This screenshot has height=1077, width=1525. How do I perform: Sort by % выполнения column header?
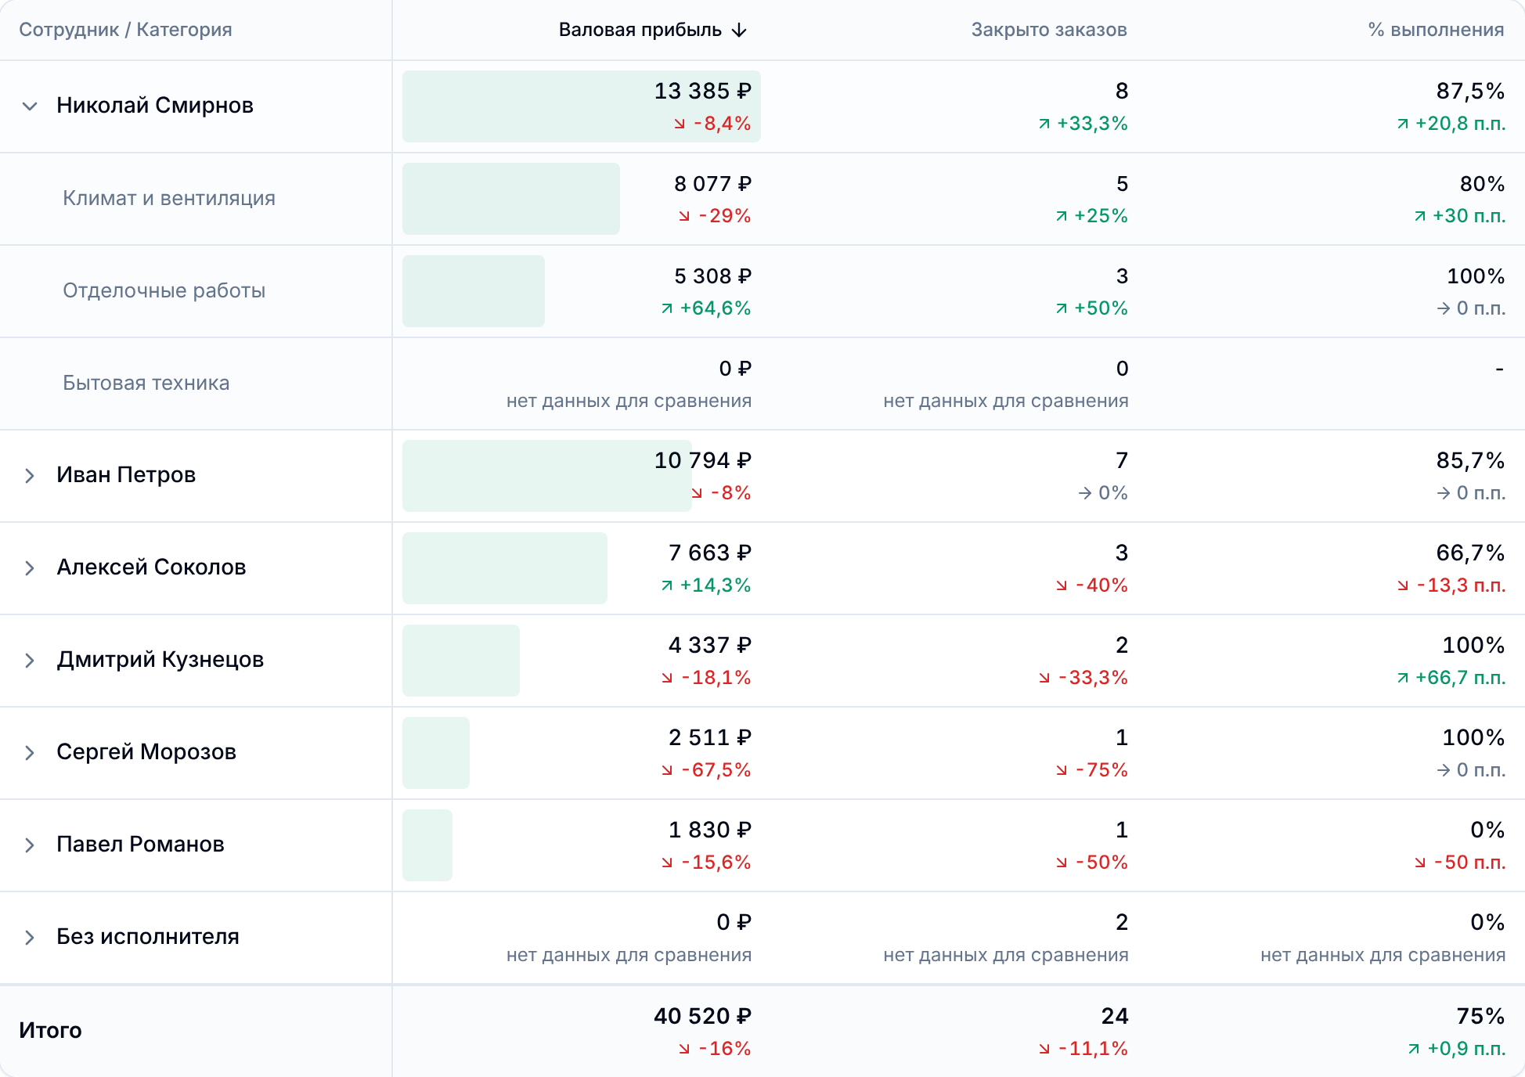1436,30
